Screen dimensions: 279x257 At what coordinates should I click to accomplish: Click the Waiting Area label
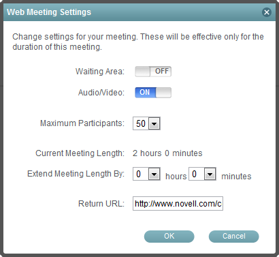(100, 72)
